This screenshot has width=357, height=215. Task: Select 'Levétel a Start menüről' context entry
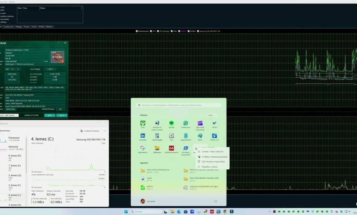(212, 151)
